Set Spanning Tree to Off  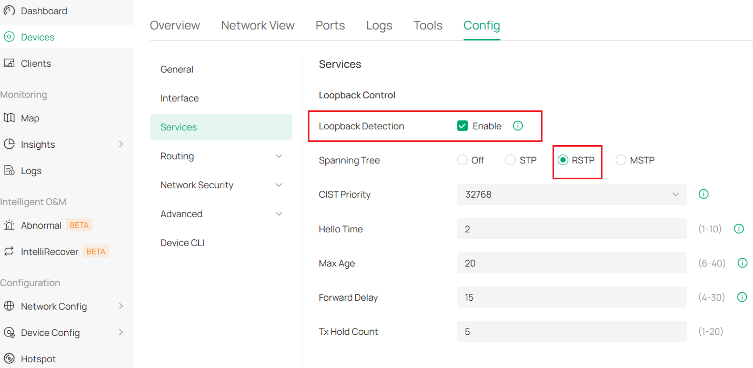click(462, 160)
